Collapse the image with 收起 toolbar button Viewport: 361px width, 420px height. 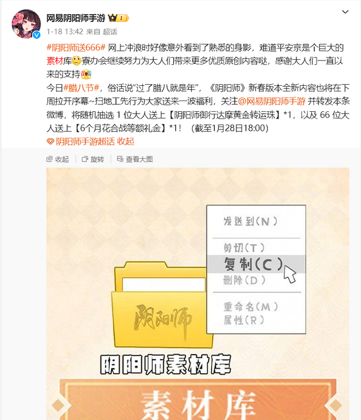click(58, 159)
